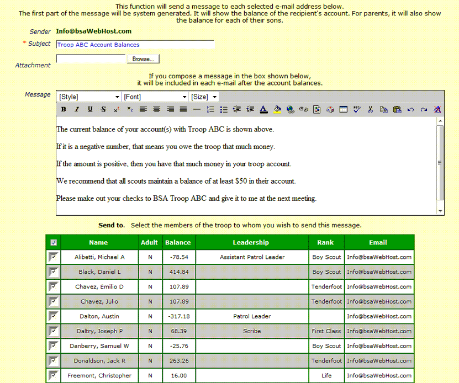The image size is (459, 383).
Task: Uncheck Black, Daniel L recipient
Action: pyautogui.click(x=54, y=272)
